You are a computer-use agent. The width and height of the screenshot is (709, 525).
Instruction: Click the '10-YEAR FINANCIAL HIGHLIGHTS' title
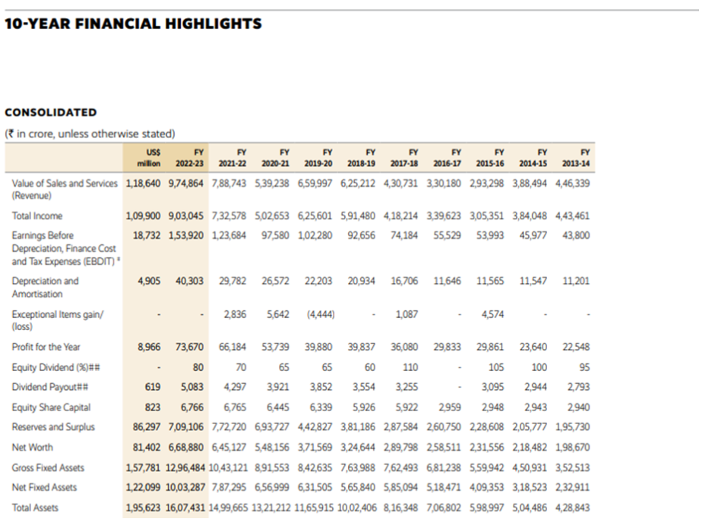133,24
